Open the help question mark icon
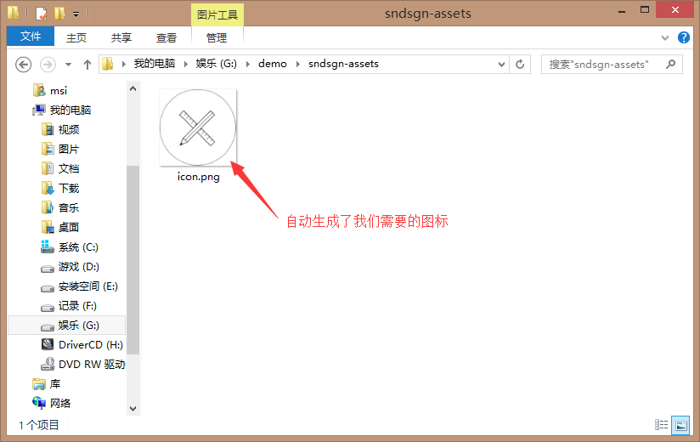Viewport: 700px width, 442px height. 684,37
